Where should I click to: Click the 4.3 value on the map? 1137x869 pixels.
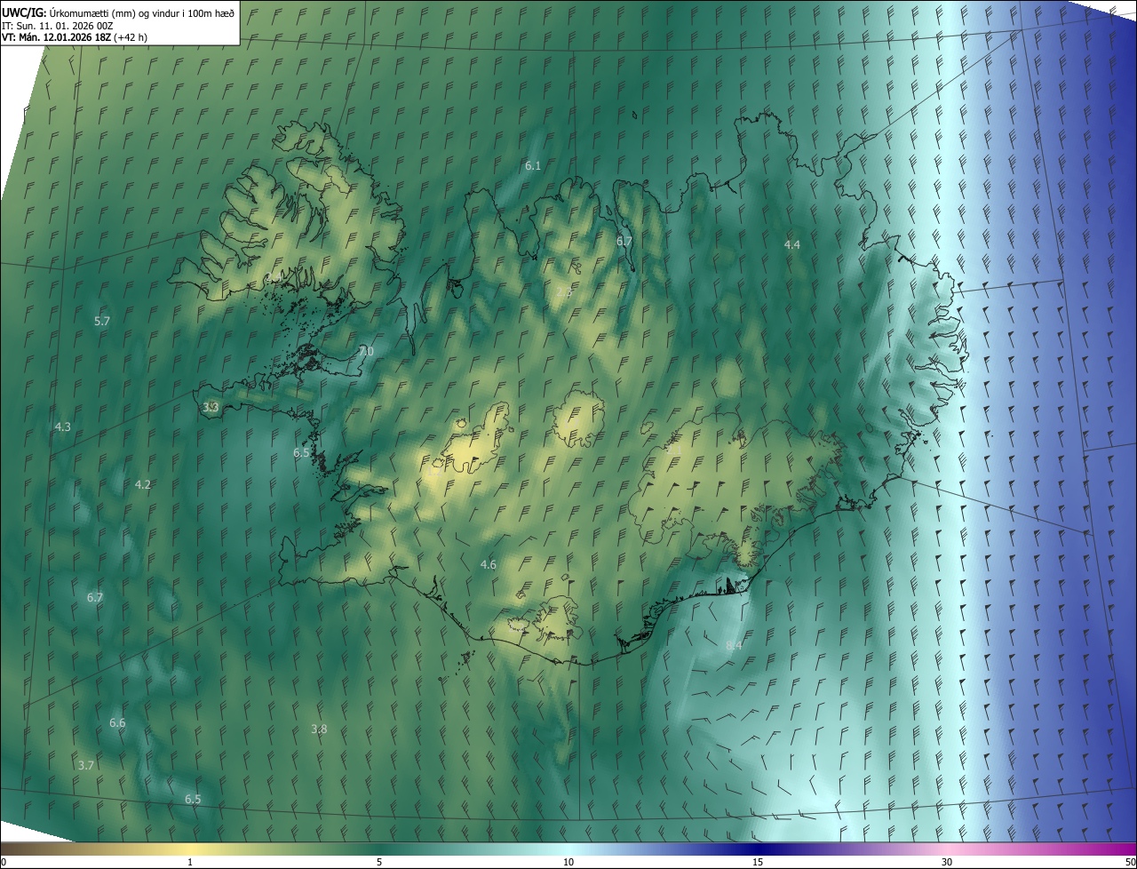pyautogui.click(x=62, y=427)
